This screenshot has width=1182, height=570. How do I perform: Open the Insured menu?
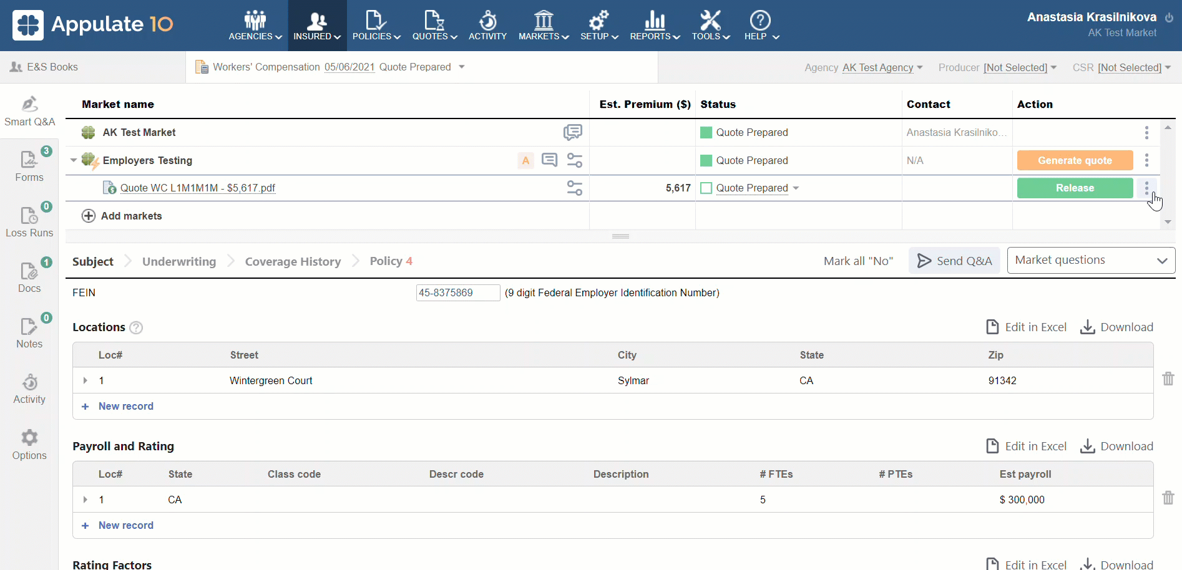317,26
